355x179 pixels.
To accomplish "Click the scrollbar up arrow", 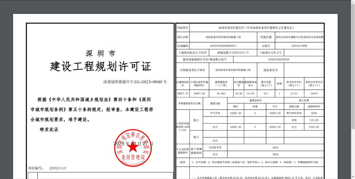I will point(353,2).
